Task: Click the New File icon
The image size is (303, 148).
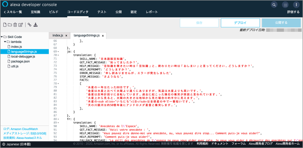Action: [x=5, y=25]
